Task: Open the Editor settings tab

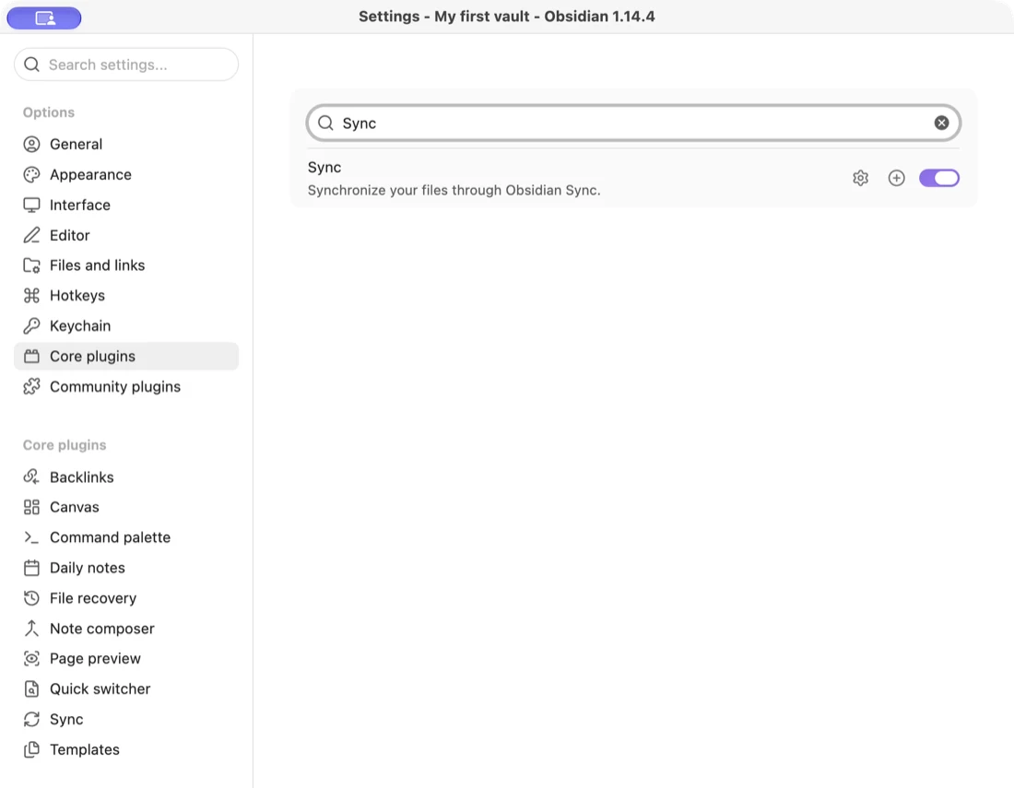Action: pyautogui.click(x=126, y=235)
